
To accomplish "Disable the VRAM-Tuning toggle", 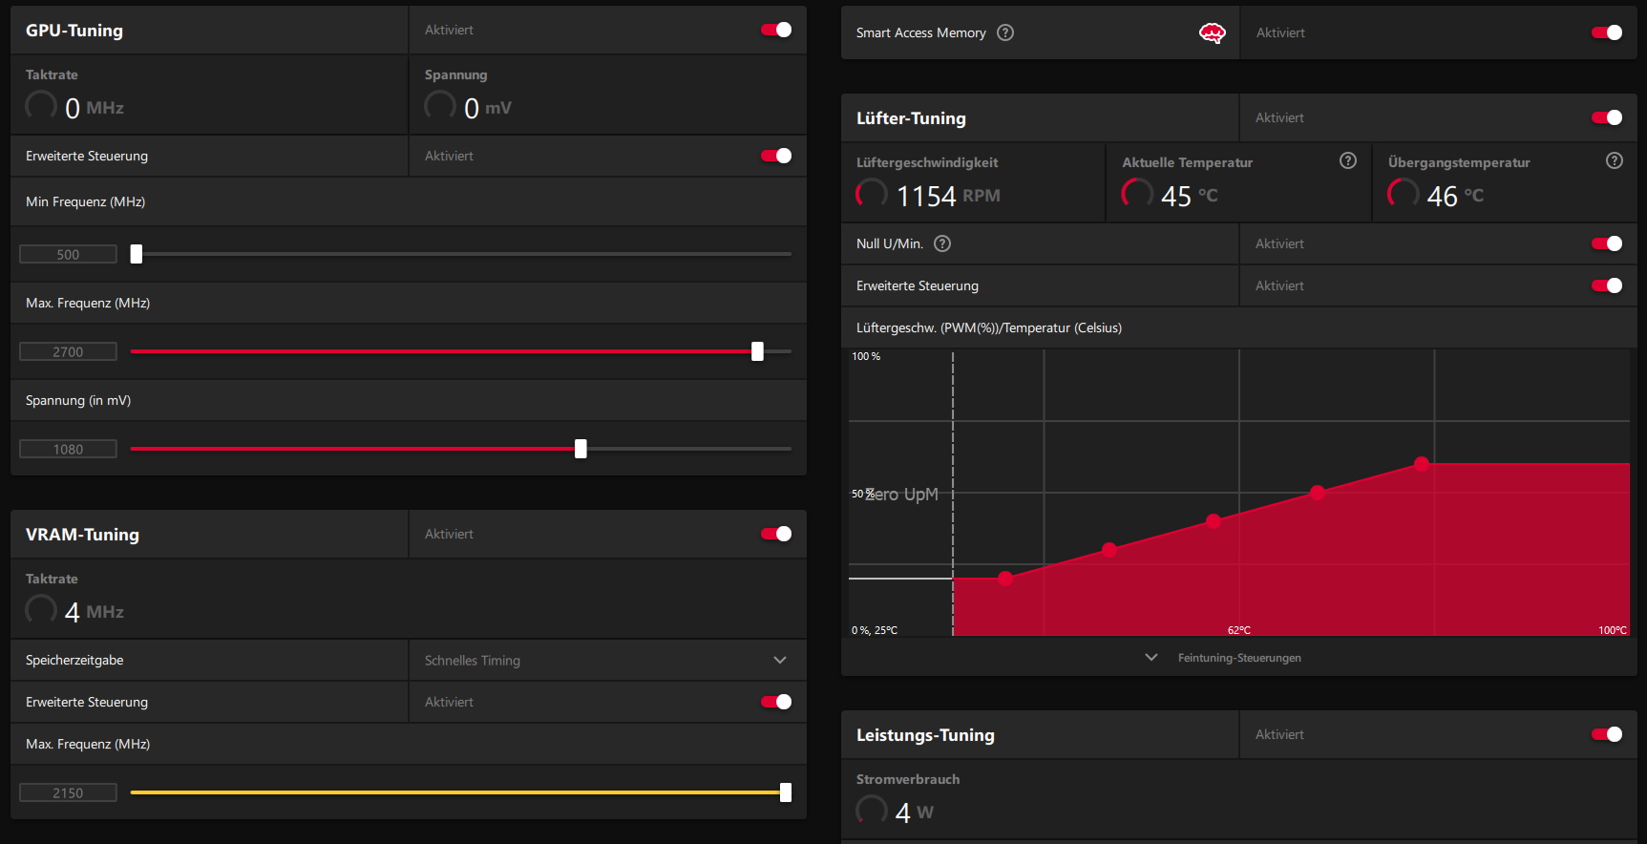I will pos(776,534).
